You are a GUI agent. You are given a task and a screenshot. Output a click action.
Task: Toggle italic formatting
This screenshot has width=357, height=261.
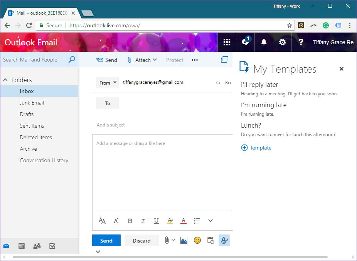[143, 221]
